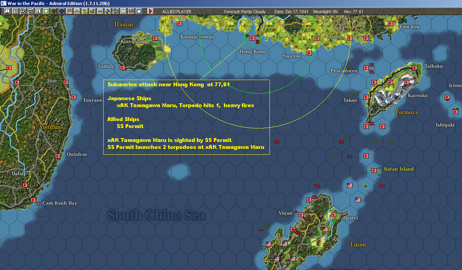462x270 pixels.
Task: Select the Japanese flag at Swatow
Action: coord(309,53)
